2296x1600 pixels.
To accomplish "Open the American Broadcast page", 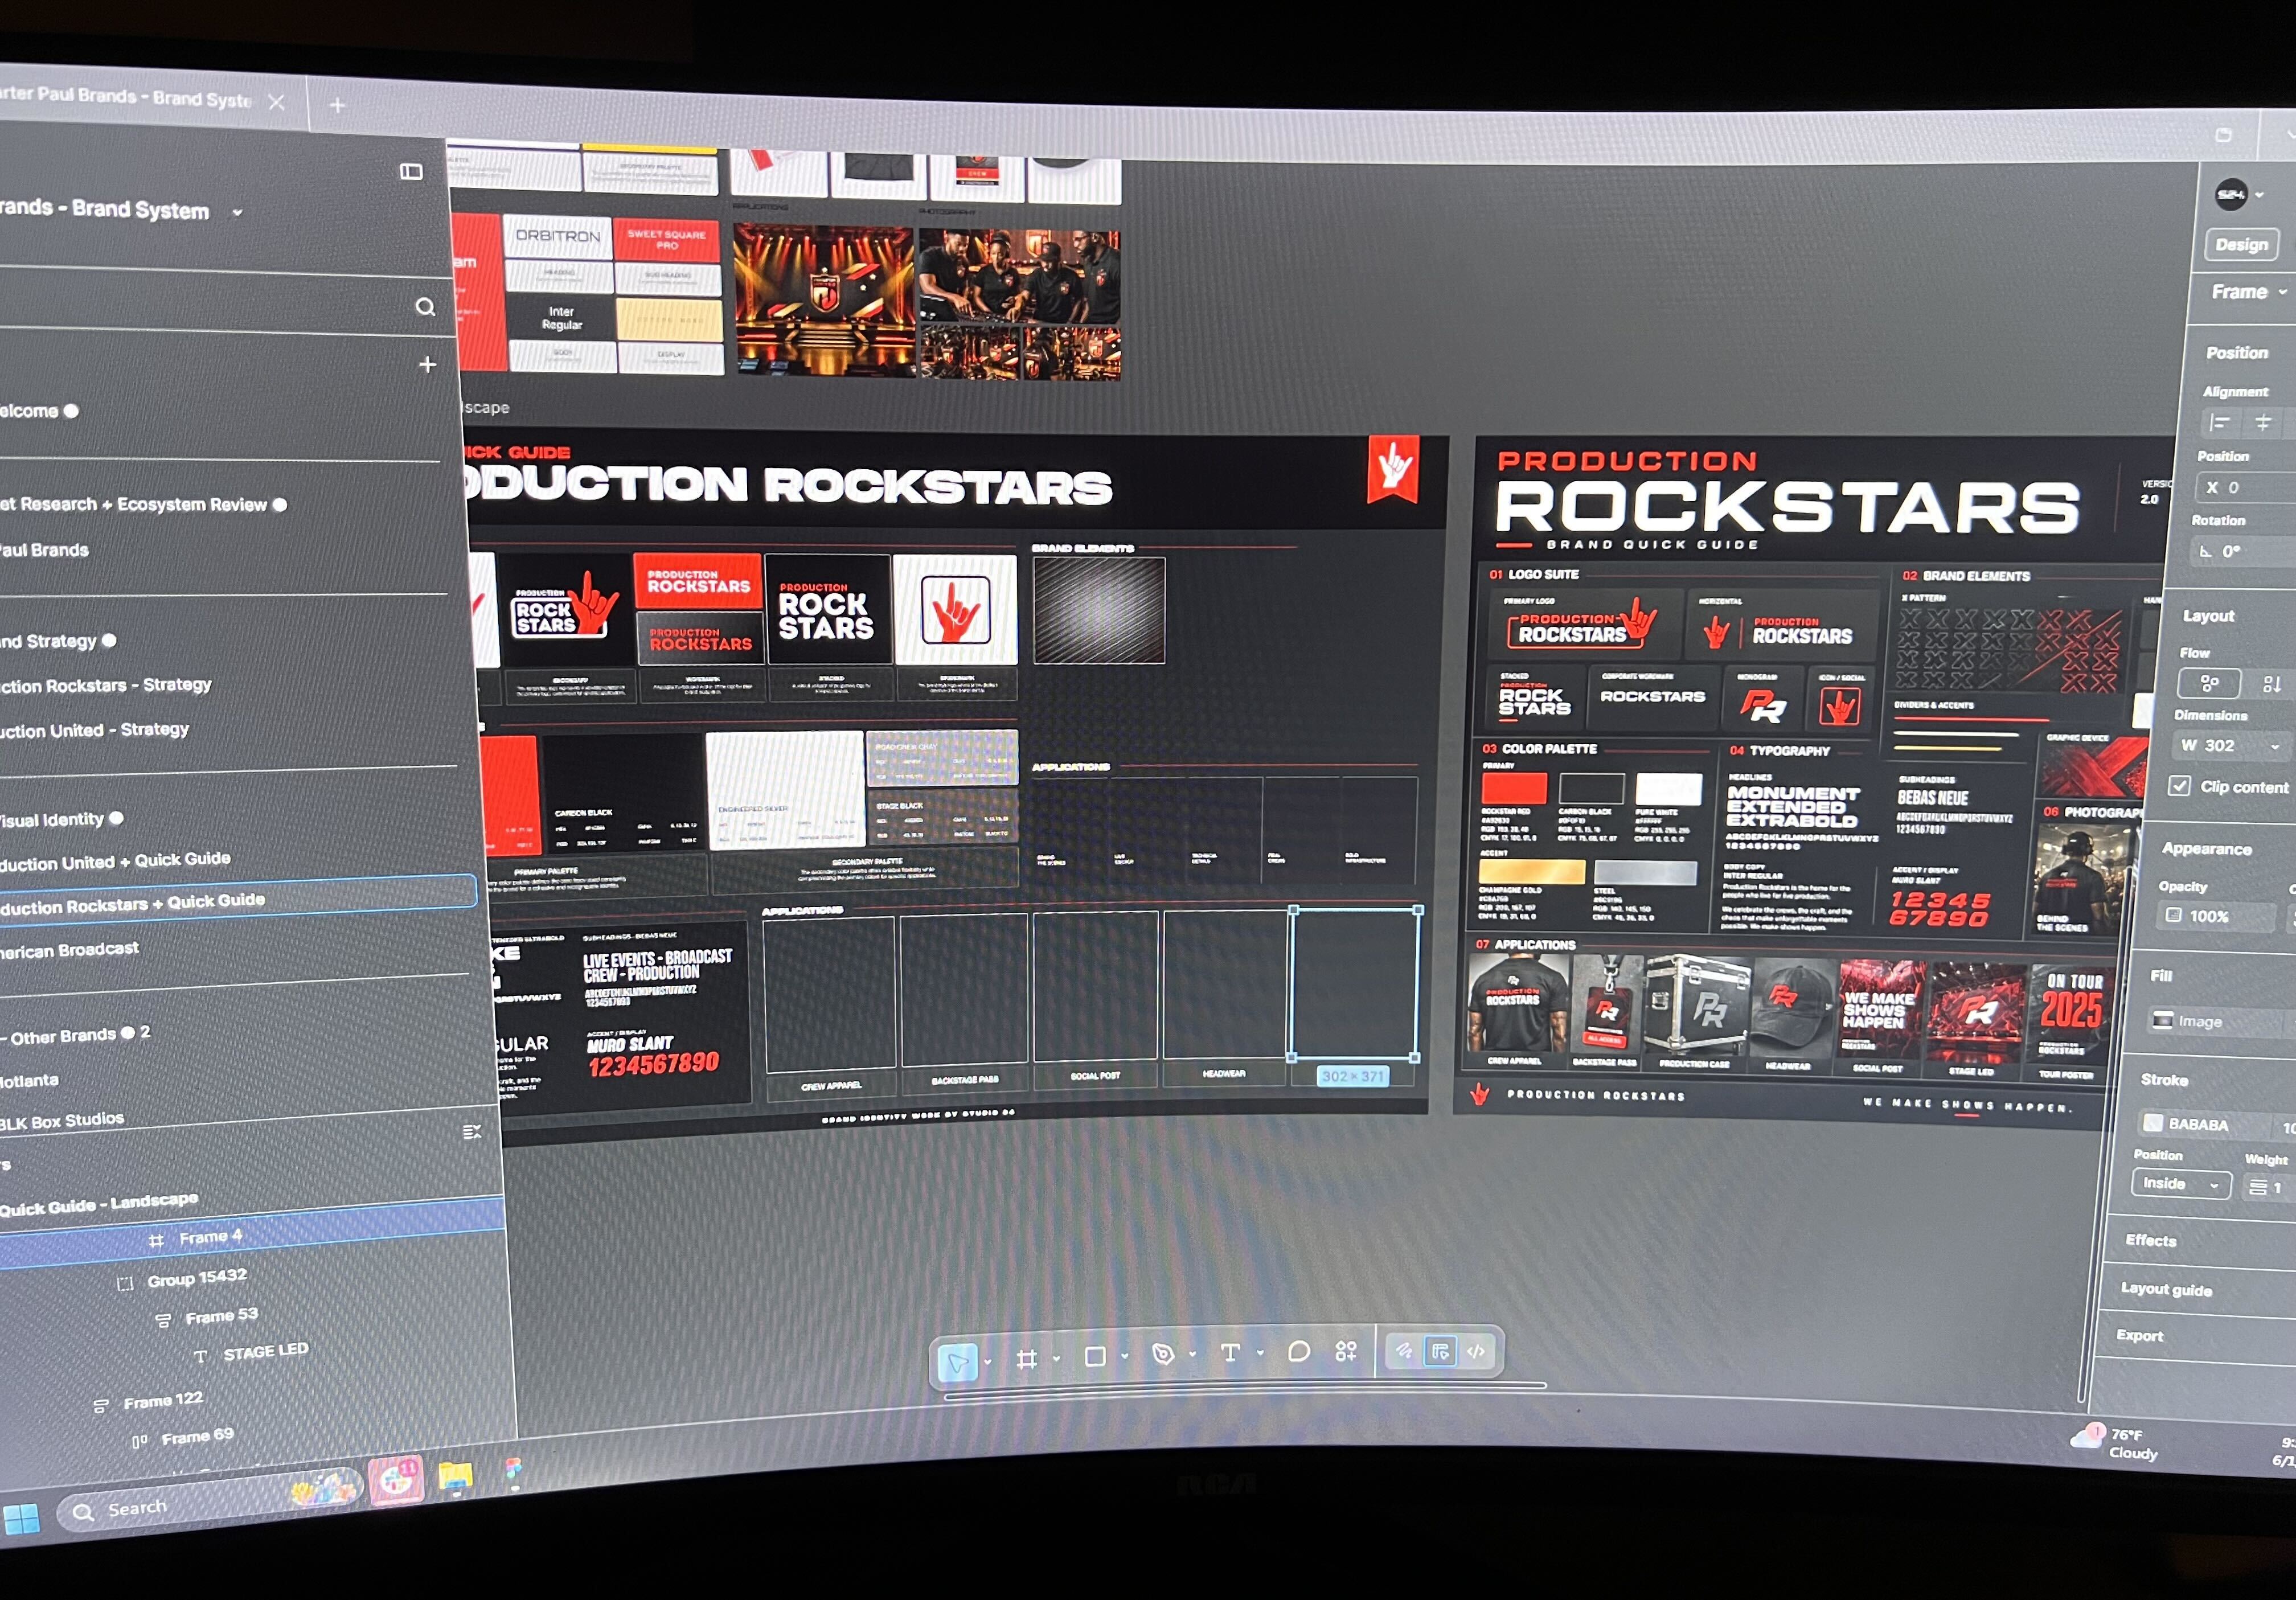I will click(69, 950).
